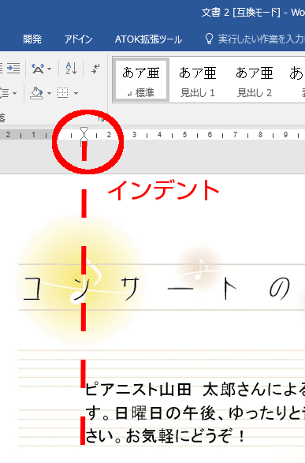
Task: Open the Shading color dropdown arrow
Action: pyautogui.click(x=50, y=94)
